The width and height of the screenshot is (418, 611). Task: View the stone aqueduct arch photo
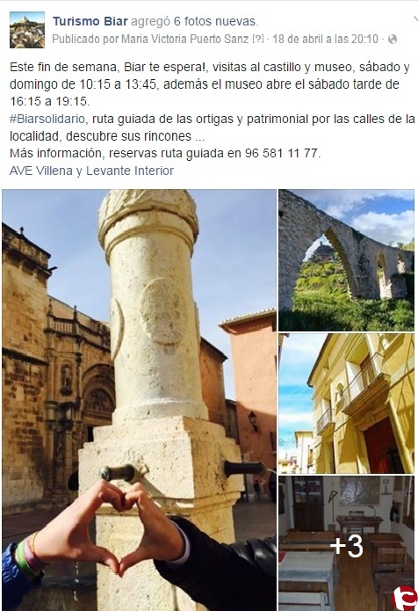pyautogui.click(x=346, y=260)
